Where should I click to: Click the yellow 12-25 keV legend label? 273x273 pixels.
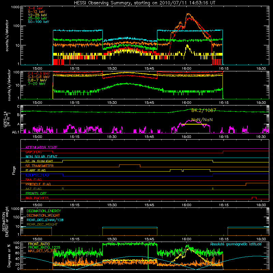point(38,15)
